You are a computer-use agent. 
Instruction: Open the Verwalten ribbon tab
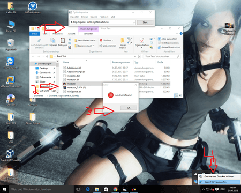pyautogui.click(x=88, y=34)
